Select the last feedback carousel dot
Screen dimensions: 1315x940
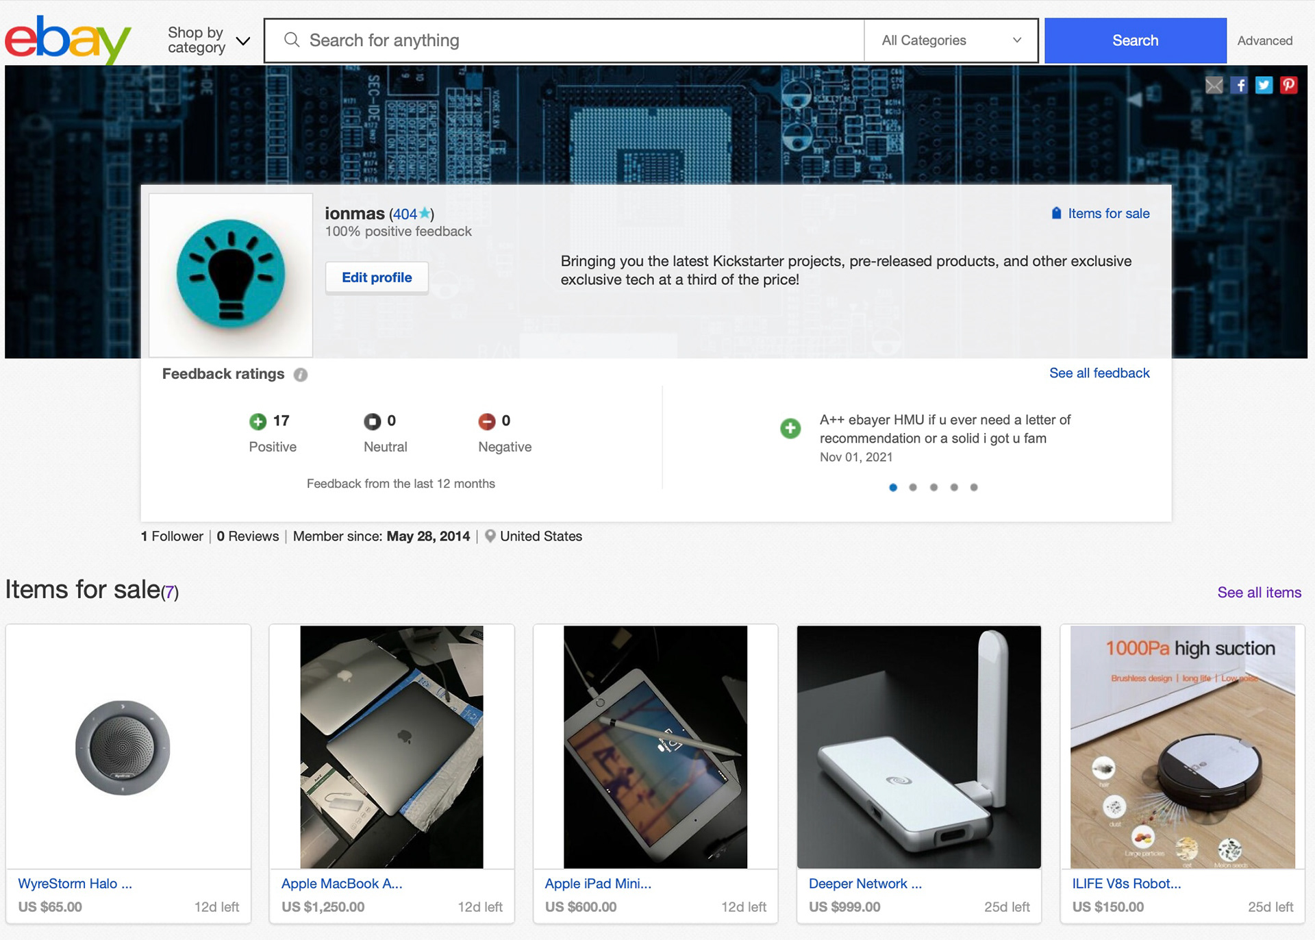[974, 487]
